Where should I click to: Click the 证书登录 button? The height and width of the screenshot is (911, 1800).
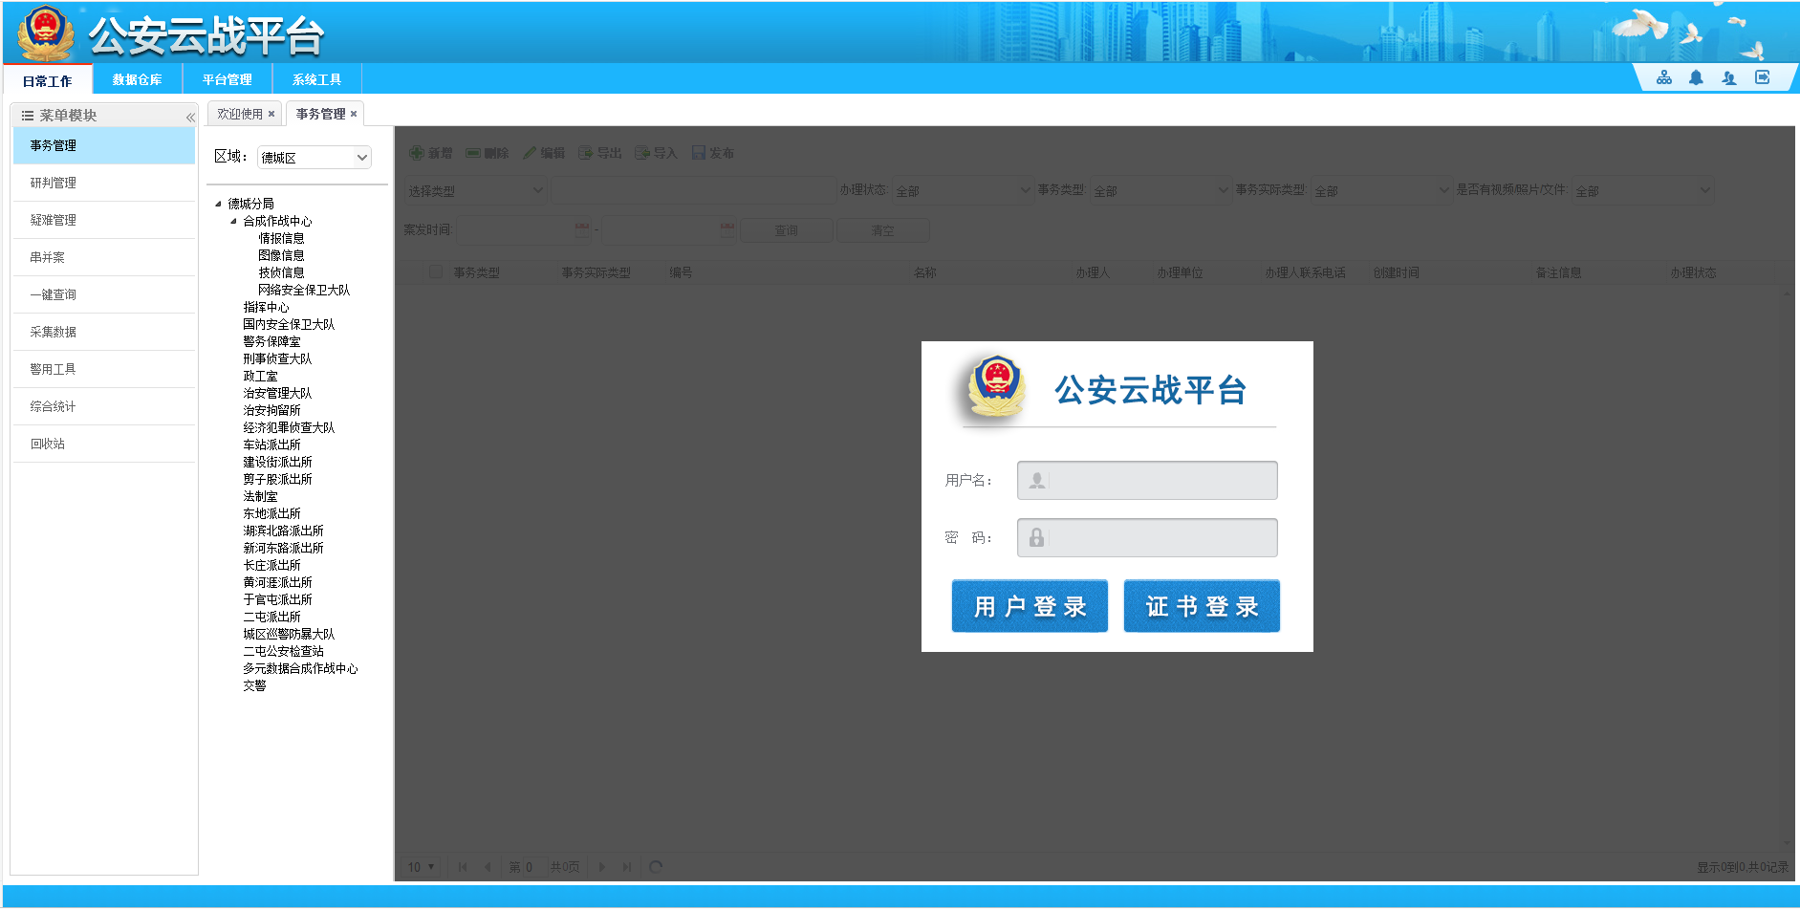point(1202,606)
